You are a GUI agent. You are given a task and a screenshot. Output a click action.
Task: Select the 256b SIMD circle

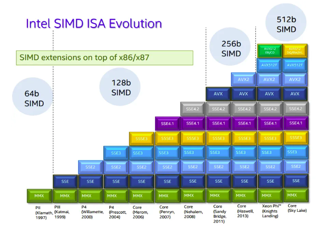click(230, 47)
